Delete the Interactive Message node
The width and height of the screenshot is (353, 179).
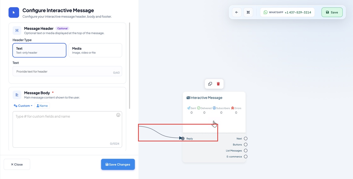click(x=218, y=84)
